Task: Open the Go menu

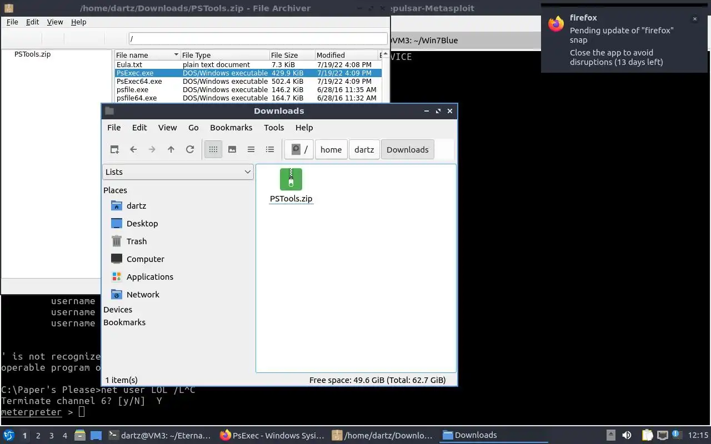Action: point(193,128)
